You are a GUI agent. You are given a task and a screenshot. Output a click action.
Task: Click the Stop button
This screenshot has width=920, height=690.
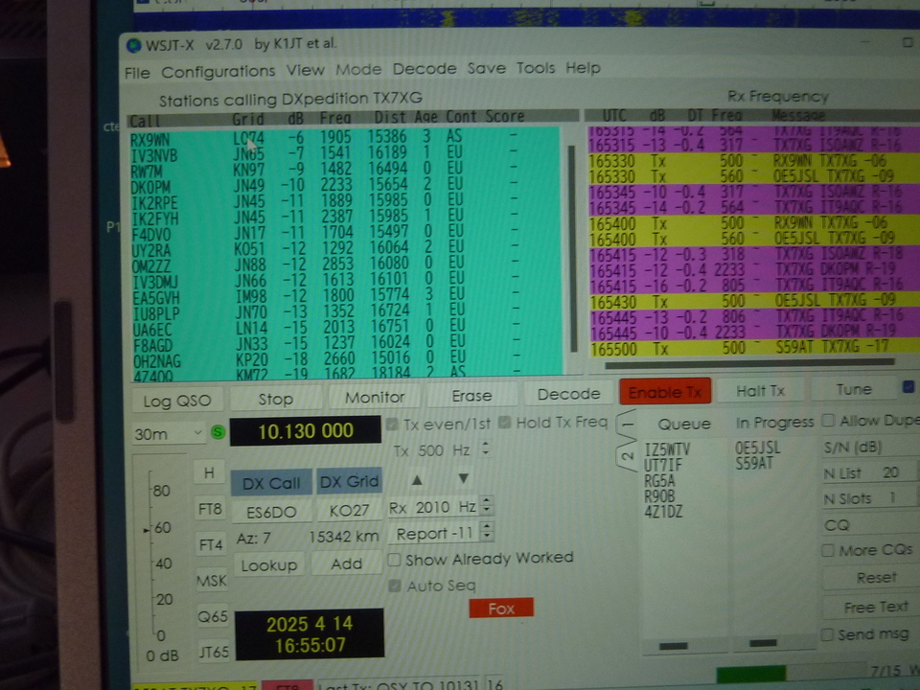point(276,399)
